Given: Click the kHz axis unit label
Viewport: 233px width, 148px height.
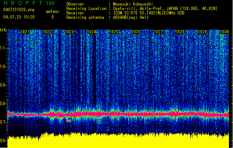Looking at the screenshot, I should tap(3, 30).
